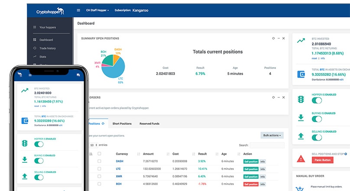Close the Orders panel
The height and width of the screenshot is (191, 350).
(283, 97)
